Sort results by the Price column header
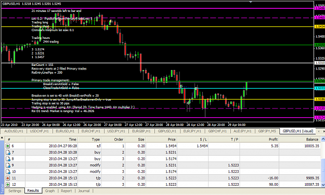The width and height of the screenshot is (325, 195). [x=162, y=140]
